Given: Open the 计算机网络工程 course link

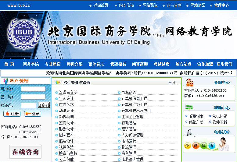Looking at the screenshot, I should point(134,104).
